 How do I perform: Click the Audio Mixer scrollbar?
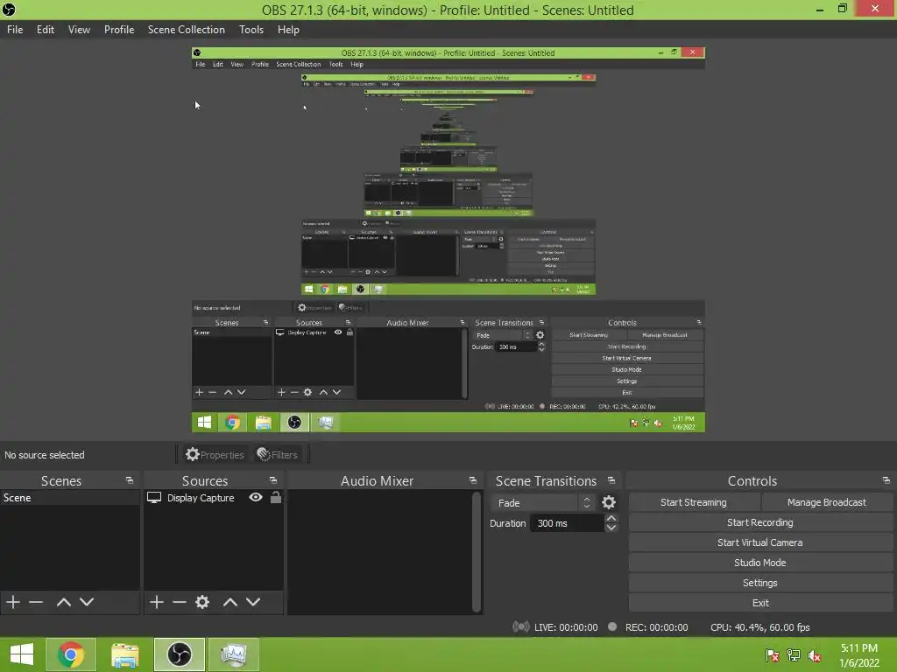477,552
